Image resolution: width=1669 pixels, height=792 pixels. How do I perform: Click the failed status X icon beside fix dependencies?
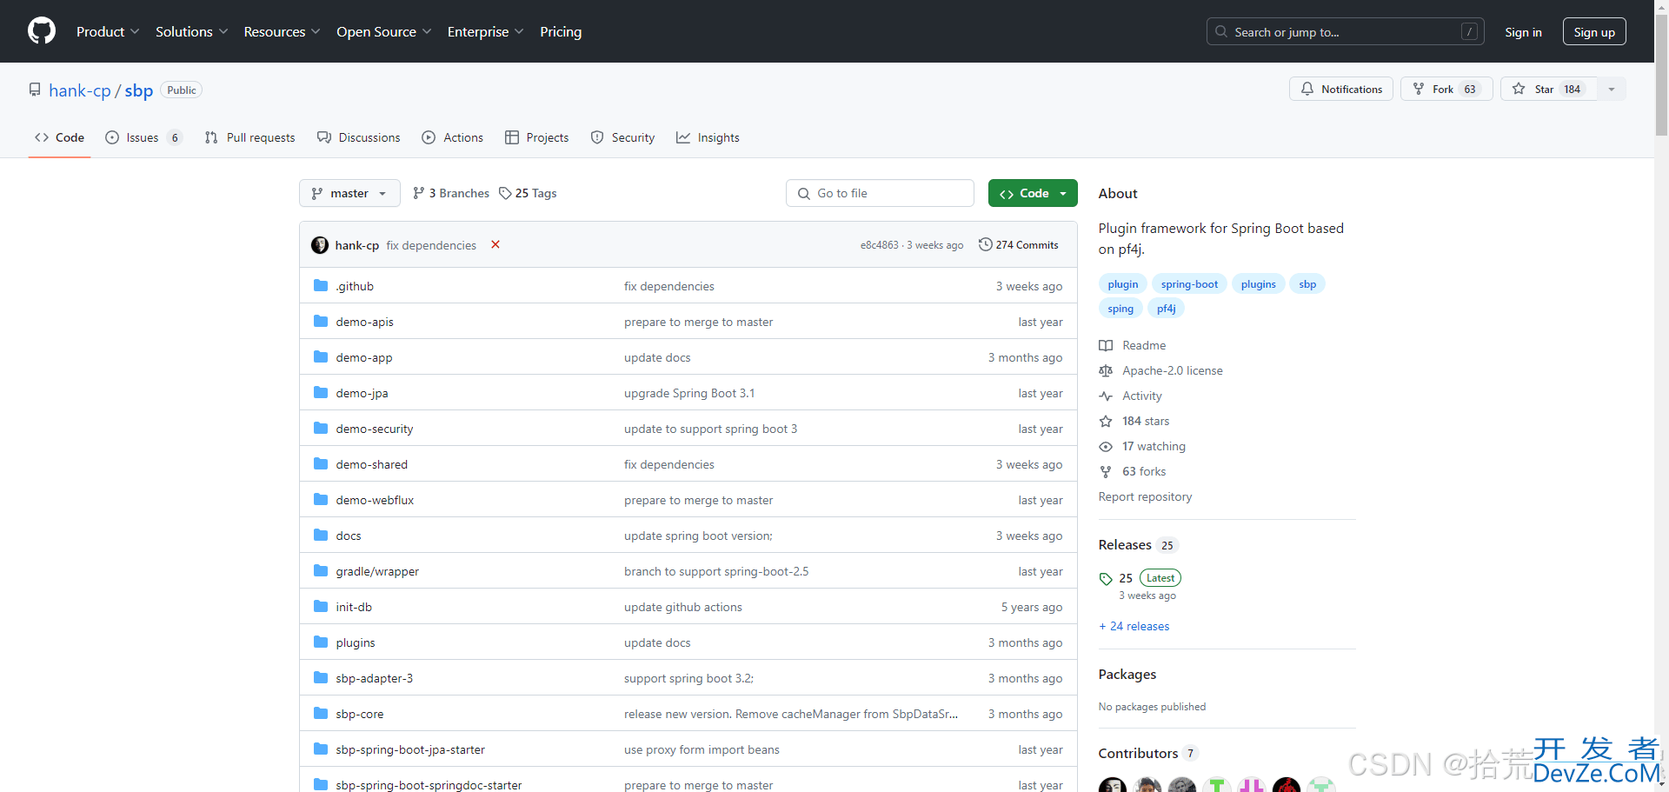coord(495,245)
